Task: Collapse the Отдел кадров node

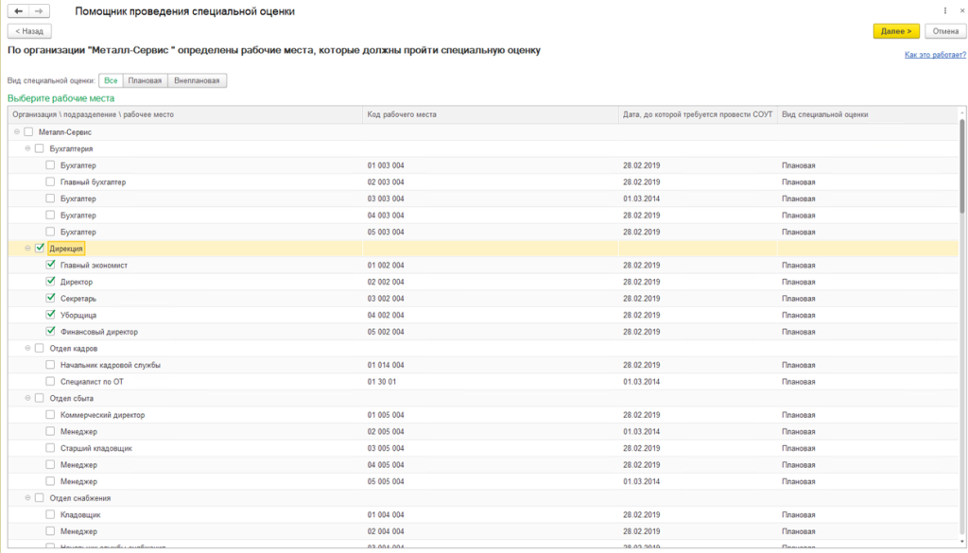Action: [x=27, y=348]
